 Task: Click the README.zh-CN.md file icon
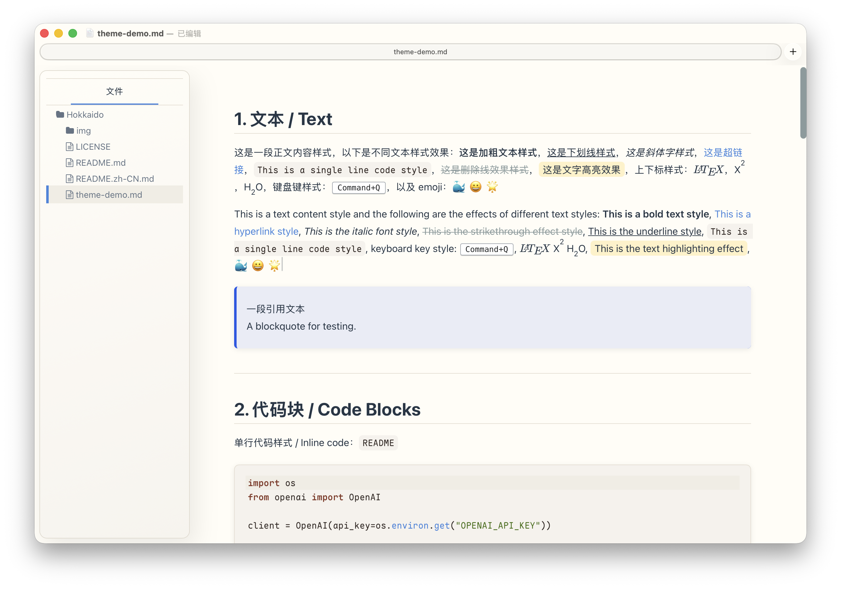70,179
